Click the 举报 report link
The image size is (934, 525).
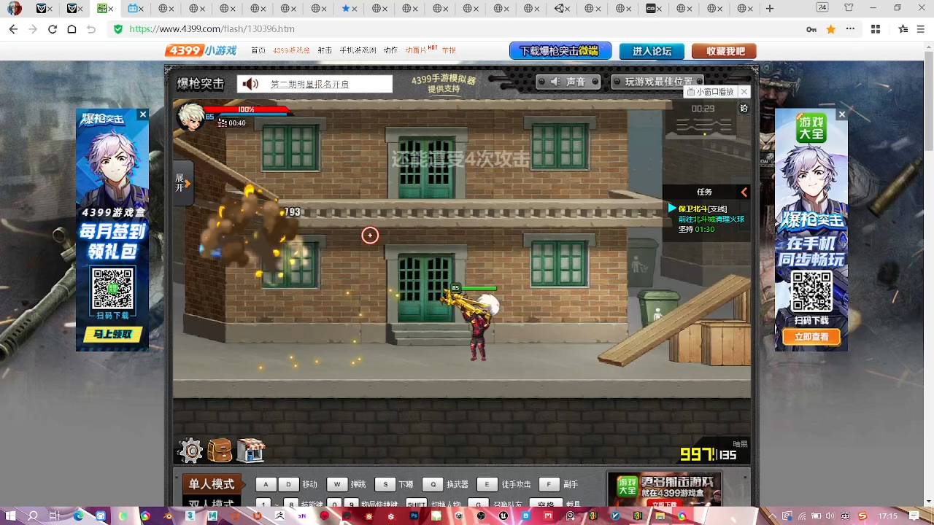(x=449, y=50)
